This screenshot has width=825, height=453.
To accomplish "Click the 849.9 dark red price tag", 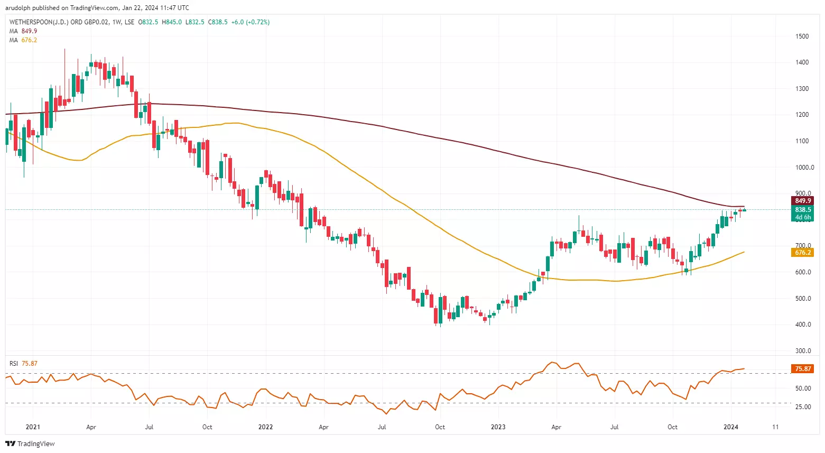I will (x=802, y=201).
